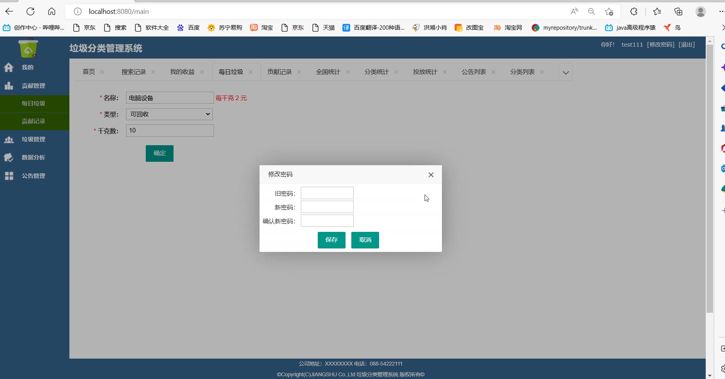Open browser extensions puzzle icon
Viewport: 725px width, 379px height.
point(634,12)
